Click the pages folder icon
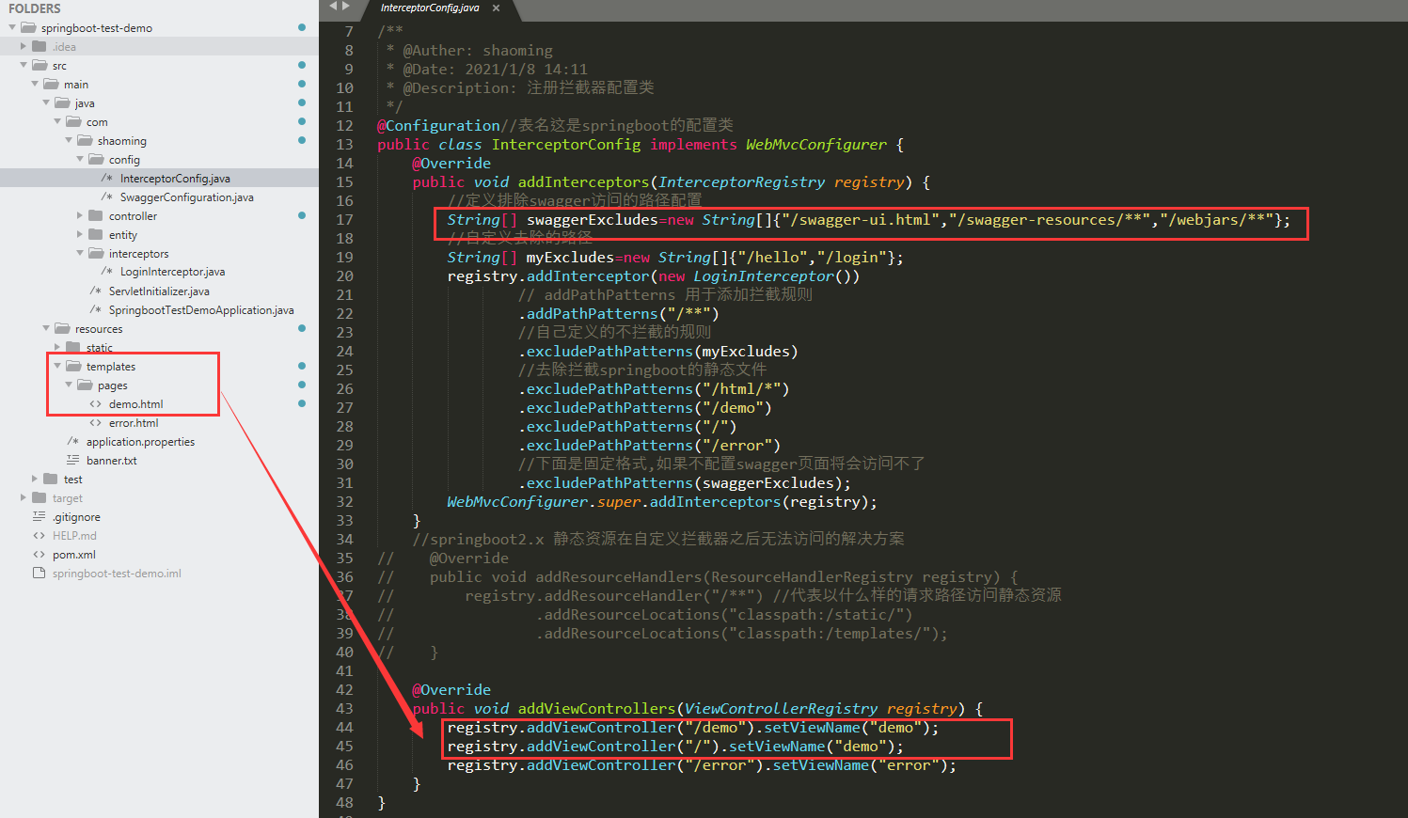This screenshot has height=818, width=1408. [x=85, y=385]
